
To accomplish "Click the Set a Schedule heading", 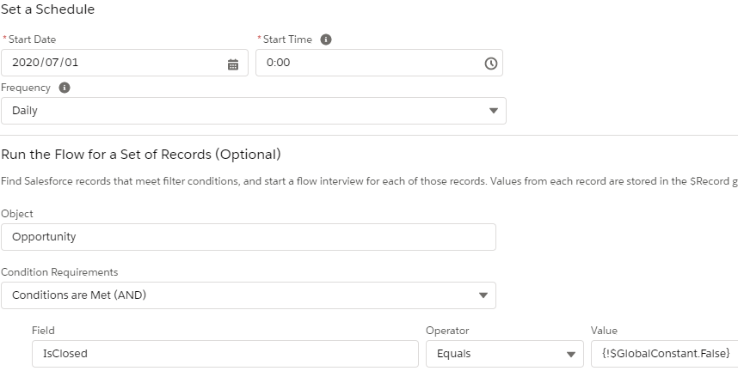I will pyautogui.click(x=47, y=10).
